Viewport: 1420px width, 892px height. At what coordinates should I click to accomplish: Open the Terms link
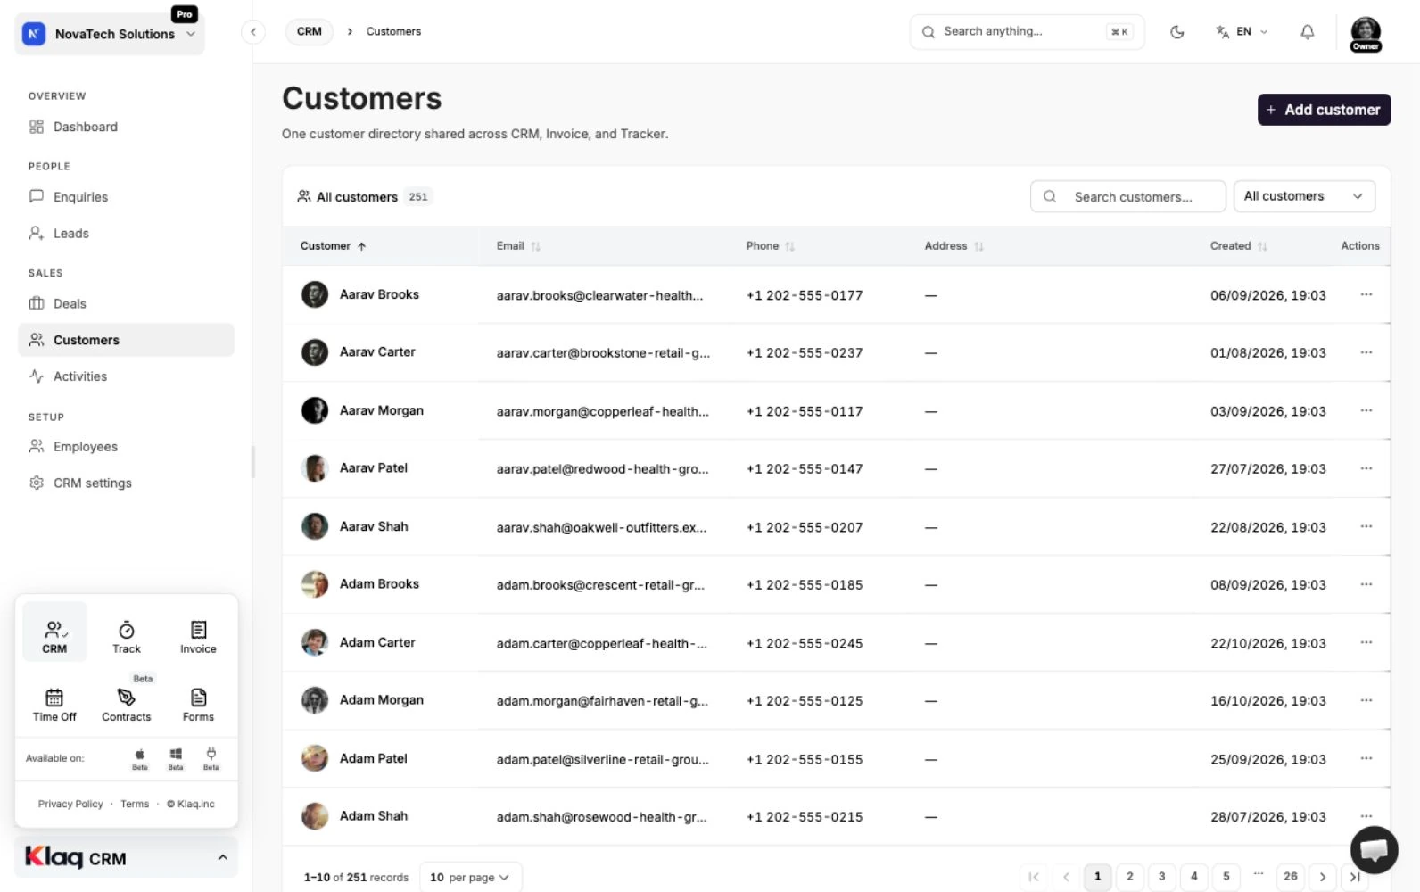tap(135, 804)
